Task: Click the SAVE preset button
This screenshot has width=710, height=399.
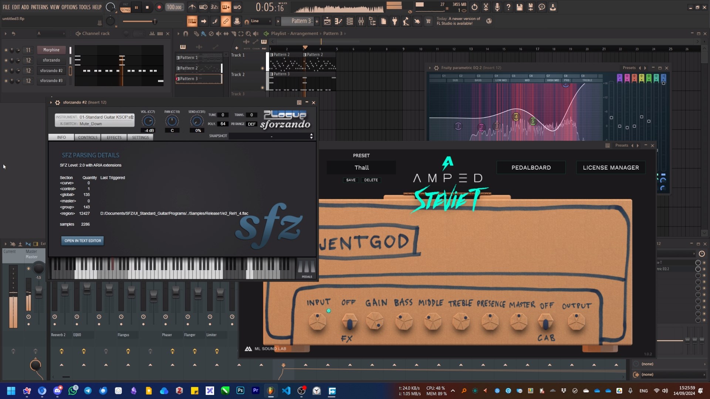Action: [x=351, y=180]
